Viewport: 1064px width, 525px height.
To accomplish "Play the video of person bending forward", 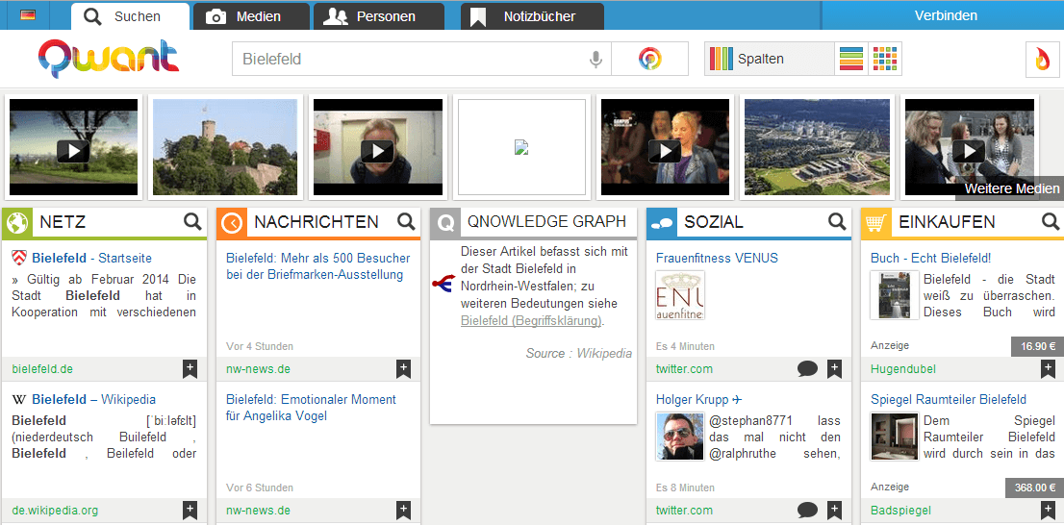I will point(377,147).
